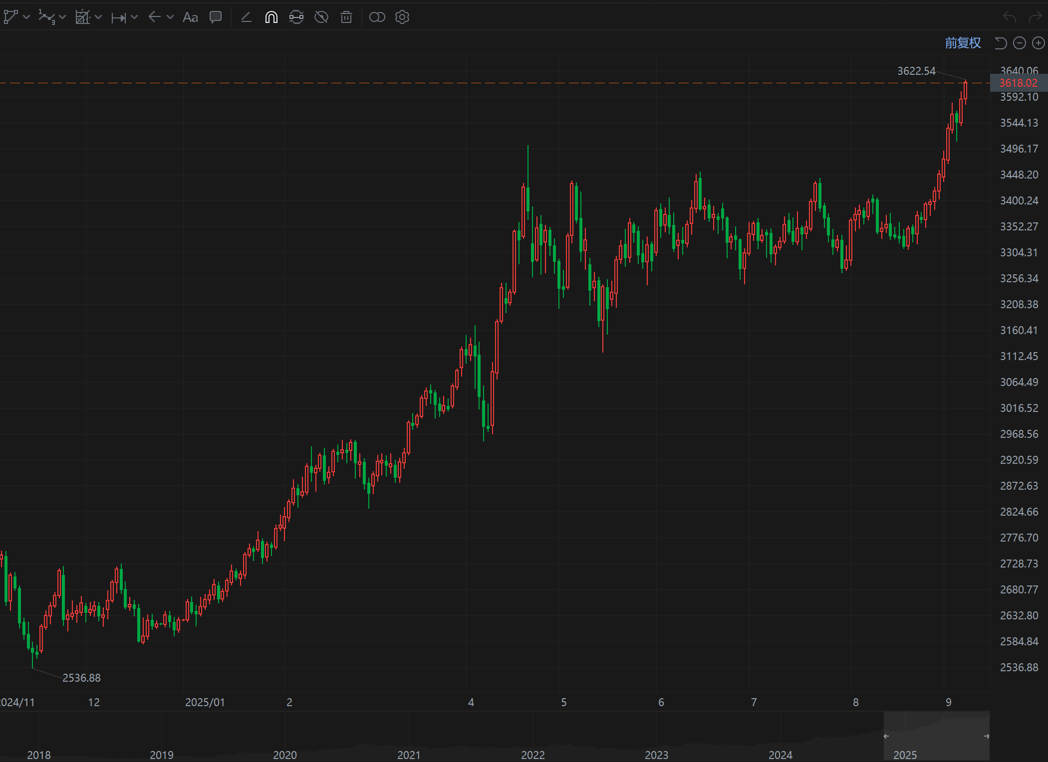Expand the line tool dropdown arrow
The height and width of the screenshot is (762, 1048).
tap(27, 17)
